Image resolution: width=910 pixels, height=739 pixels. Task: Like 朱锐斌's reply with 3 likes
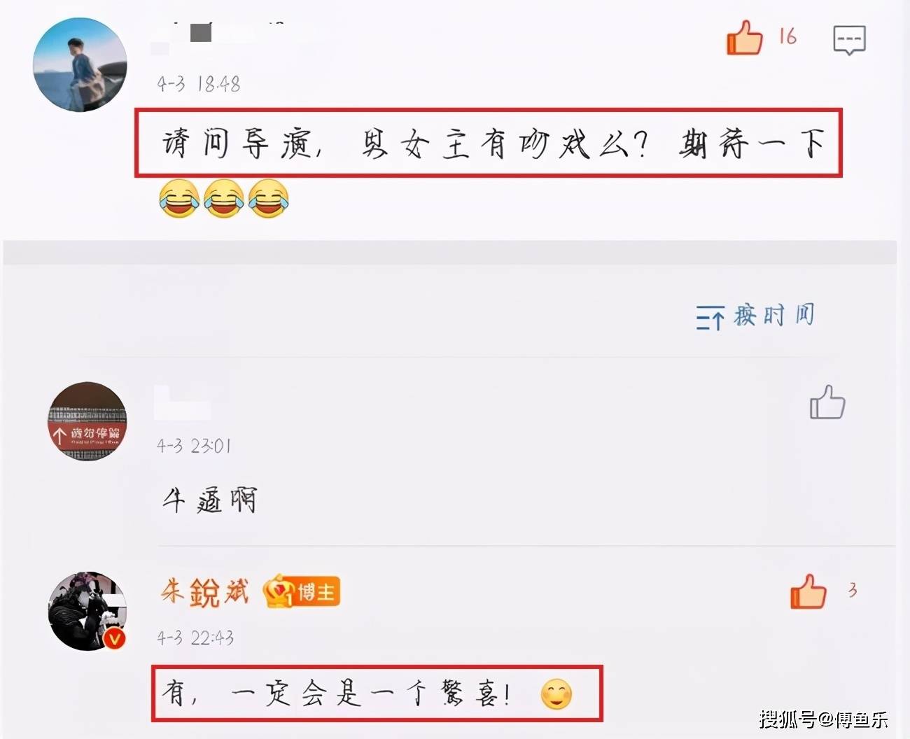tap(808, 591)
